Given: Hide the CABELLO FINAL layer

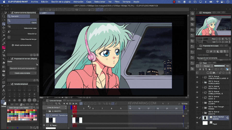Looking at the screenshot, I should (x=197, y=92).
